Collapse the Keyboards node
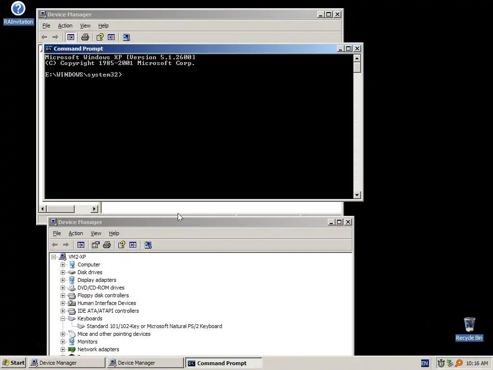The width and height of the screenshot is (493, 370). pyautogui.click(x=63, y=318)
